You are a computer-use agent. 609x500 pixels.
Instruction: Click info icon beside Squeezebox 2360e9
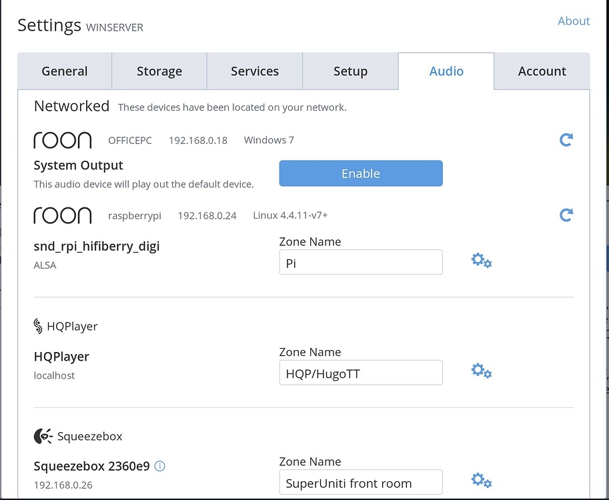[x=159, y=466]
